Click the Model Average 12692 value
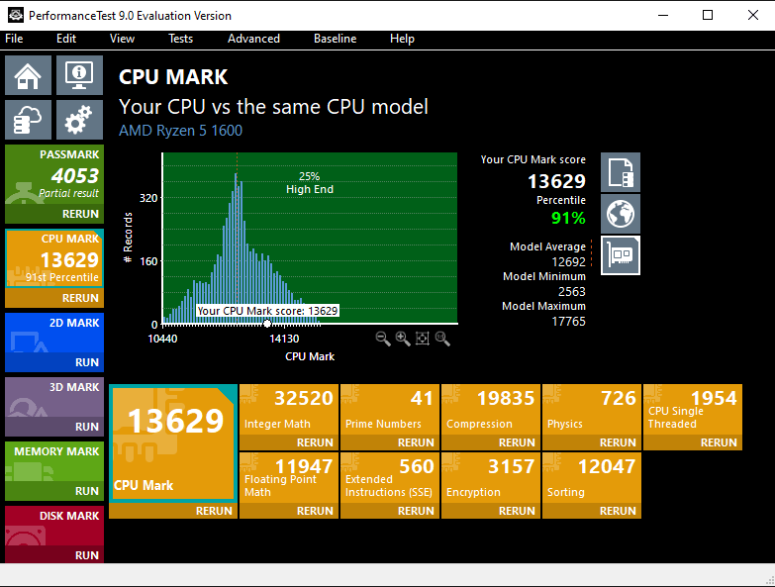Image resolution: width=775 pixels, height=587 pixels. [568, 262]
